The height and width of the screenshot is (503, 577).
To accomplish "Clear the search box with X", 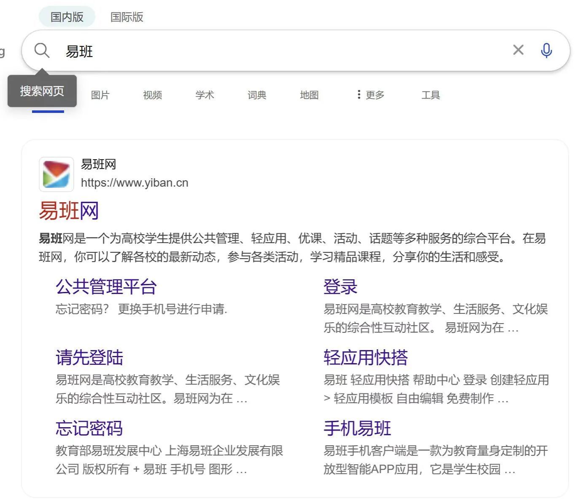I will pos(518,50).
